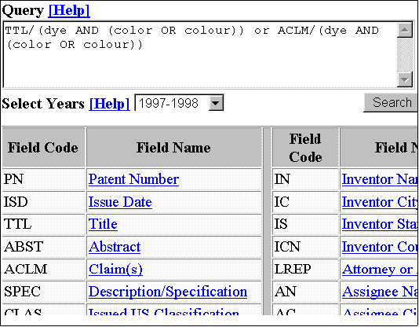Open the Issue Date field link

point(120,202)
